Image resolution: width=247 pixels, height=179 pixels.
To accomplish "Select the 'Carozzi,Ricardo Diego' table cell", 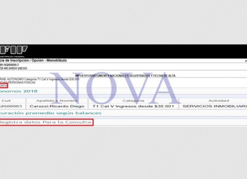I will pyautogui.click(x=57, y=106).
